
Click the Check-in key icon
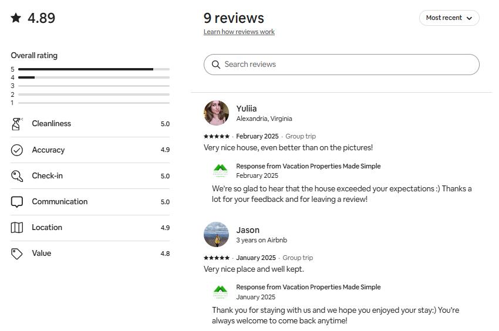pyautogui.click(x=17, y=176)
